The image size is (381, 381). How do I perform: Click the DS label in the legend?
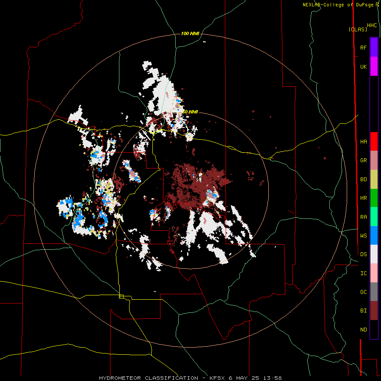363,254
